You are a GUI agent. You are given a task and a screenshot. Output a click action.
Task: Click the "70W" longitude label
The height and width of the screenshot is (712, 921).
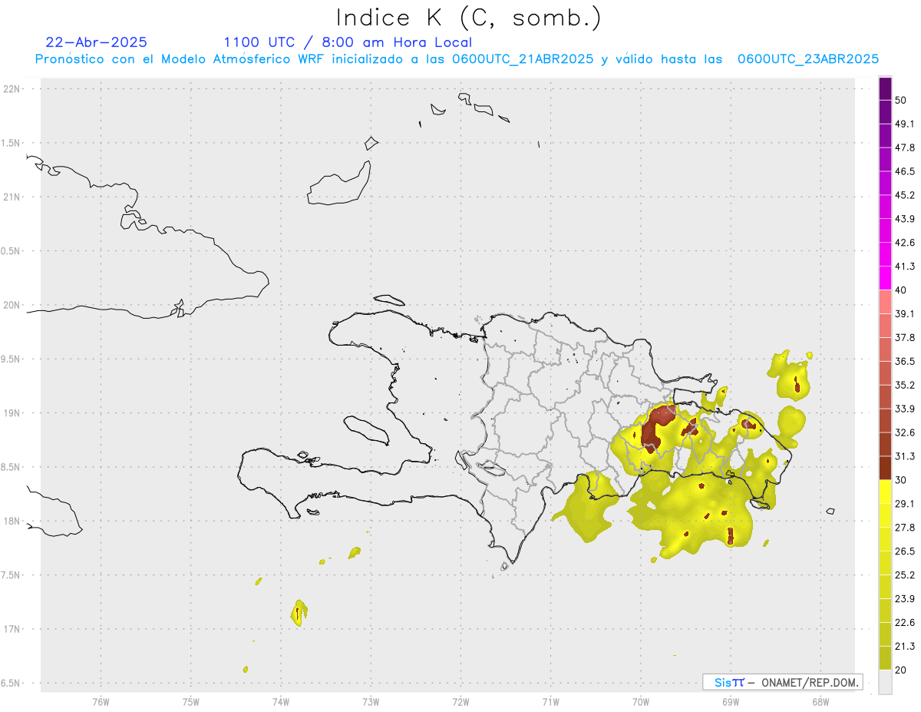[x=641, y=700]
